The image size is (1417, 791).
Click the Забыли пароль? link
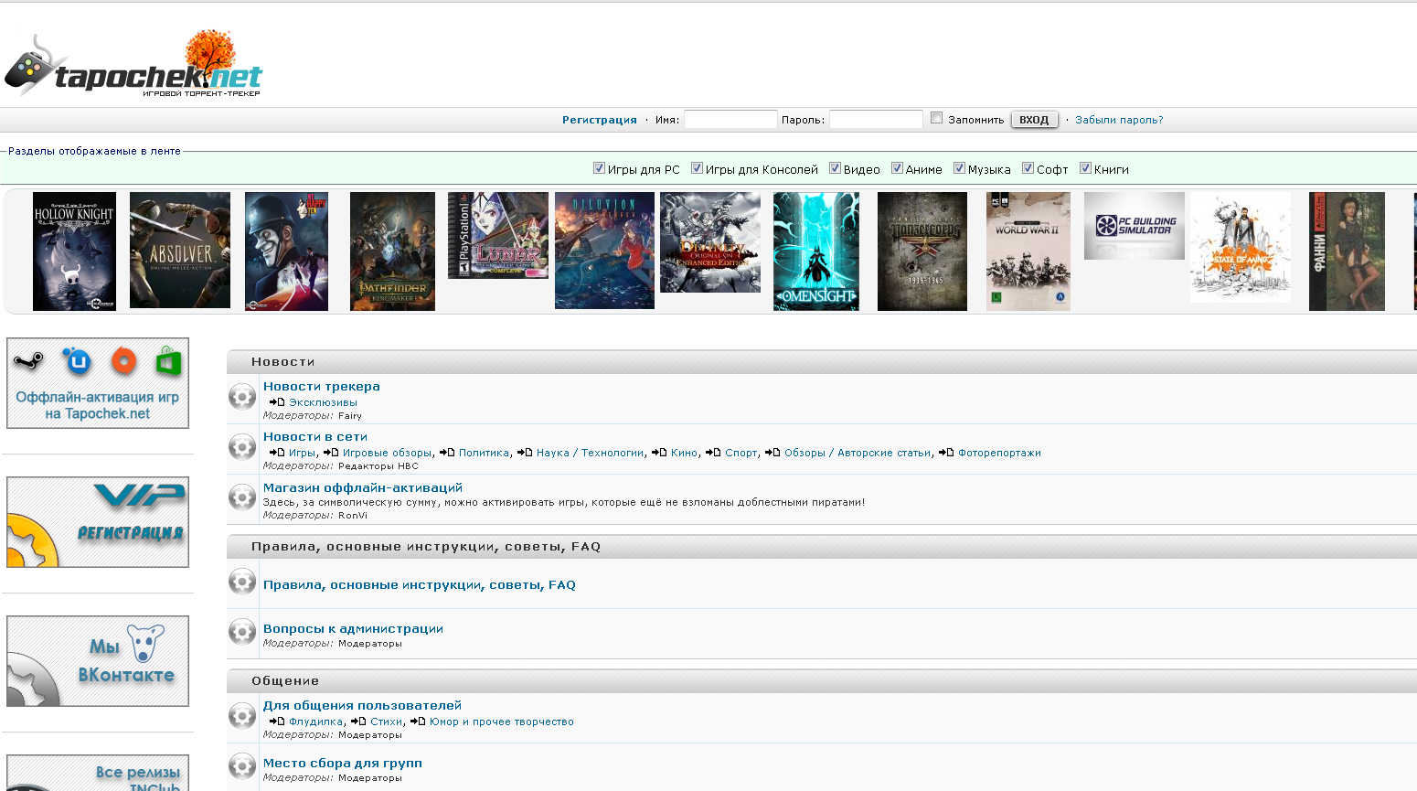(x=1119, y=120)
